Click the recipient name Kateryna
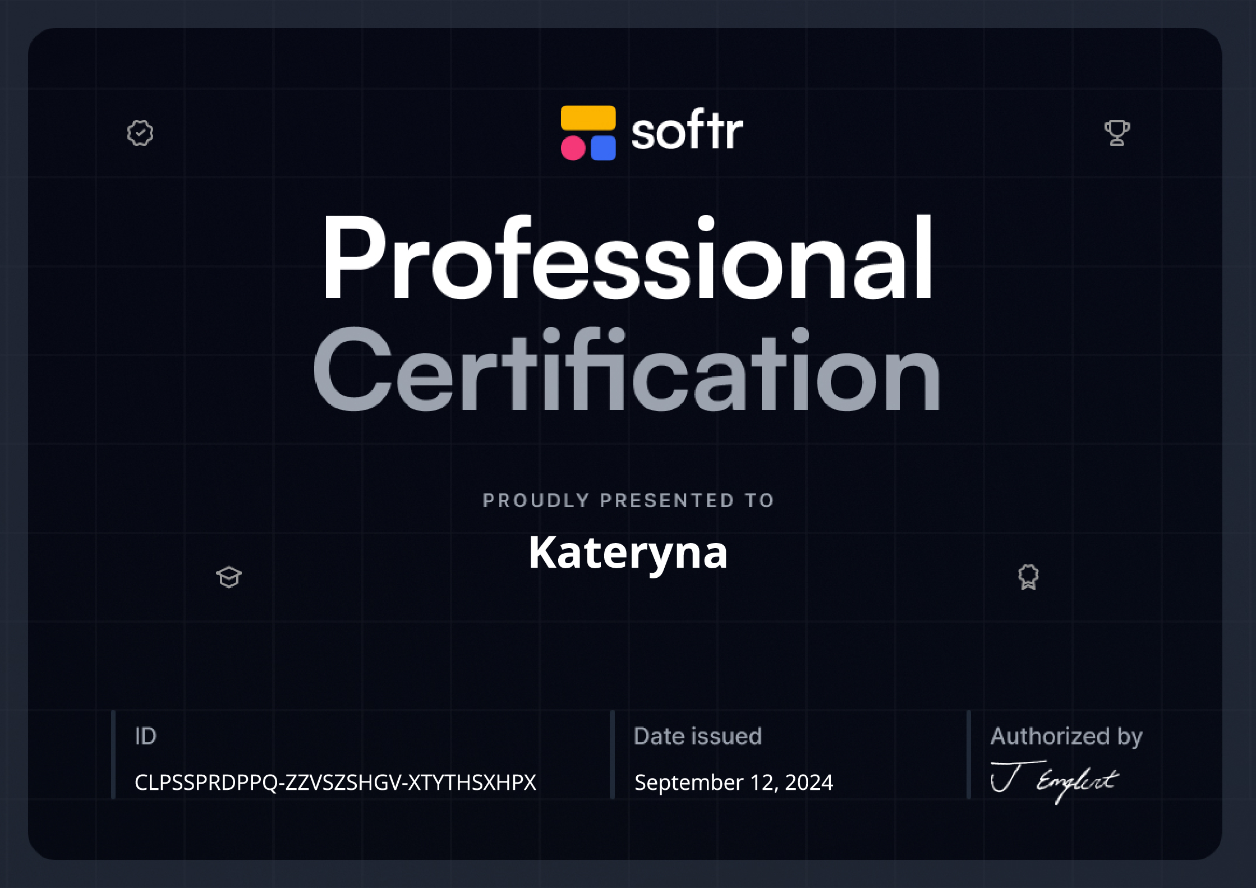The width and height of the screenshot is (1256, 888). (x=628, y=553)
